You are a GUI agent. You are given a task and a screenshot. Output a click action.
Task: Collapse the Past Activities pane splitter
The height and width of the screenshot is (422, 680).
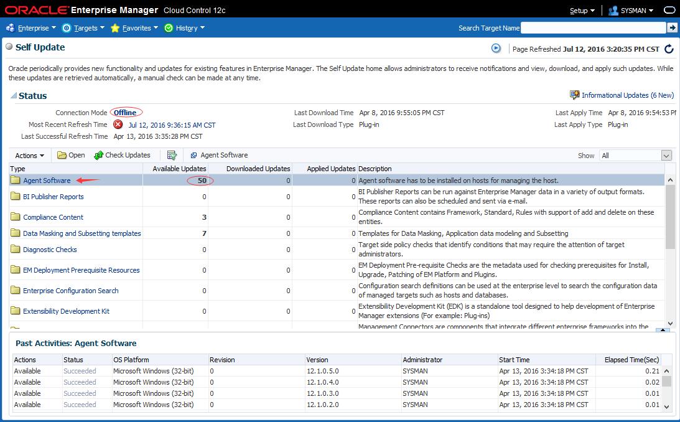point(662,331)
